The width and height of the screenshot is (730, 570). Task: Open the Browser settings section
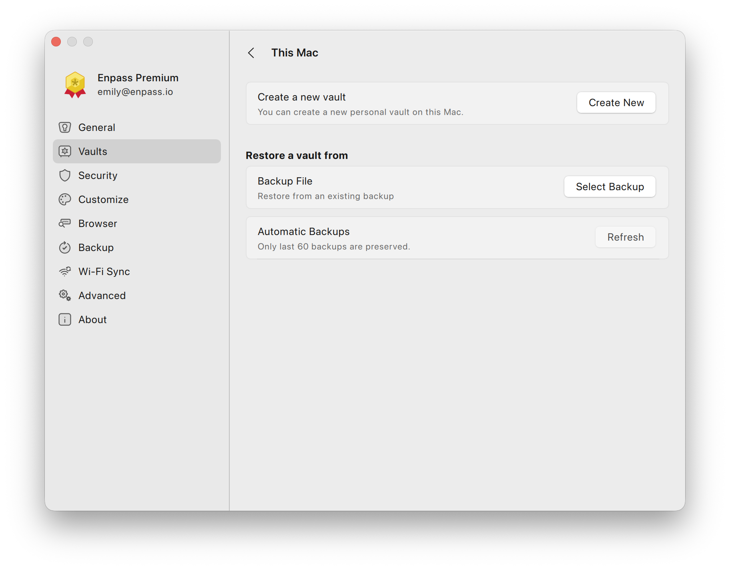[x=137, y=223]
